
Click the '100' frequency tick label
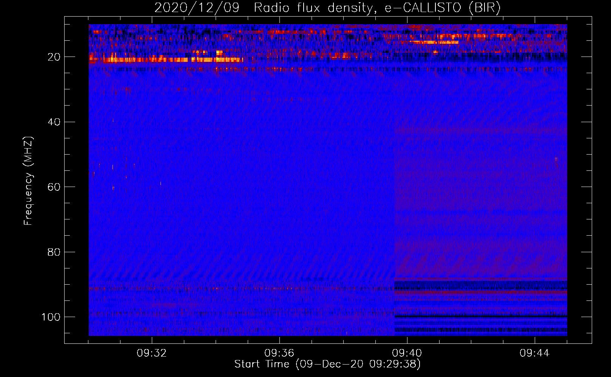pos(51,317)
